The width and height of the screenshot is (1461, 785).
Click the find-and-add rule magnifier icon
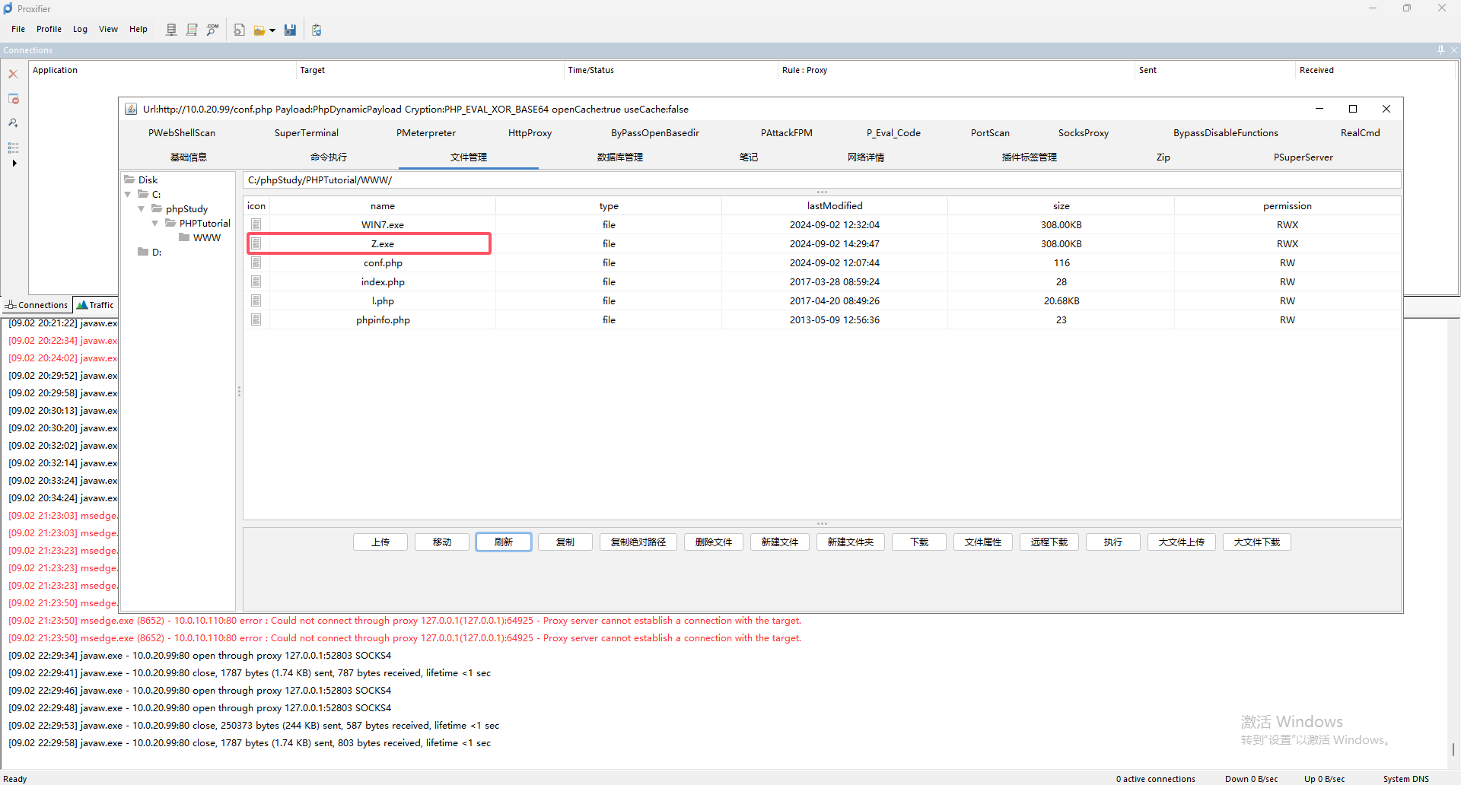pyautogui.click(x=13, y=122)
